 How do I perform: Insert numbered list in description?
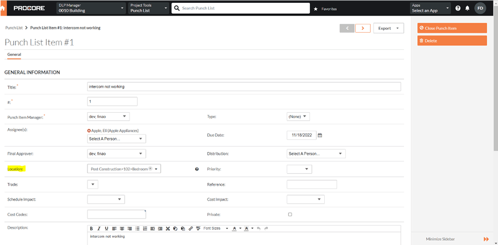point(145,228)
